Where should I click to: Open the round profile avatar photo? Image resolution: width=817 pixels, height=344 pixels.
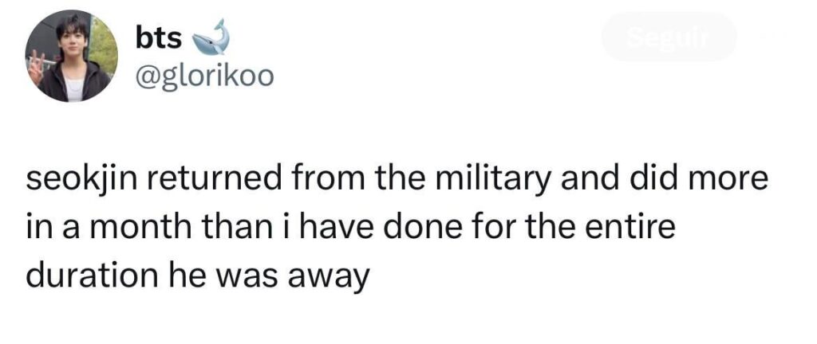(x=71, y=56)
